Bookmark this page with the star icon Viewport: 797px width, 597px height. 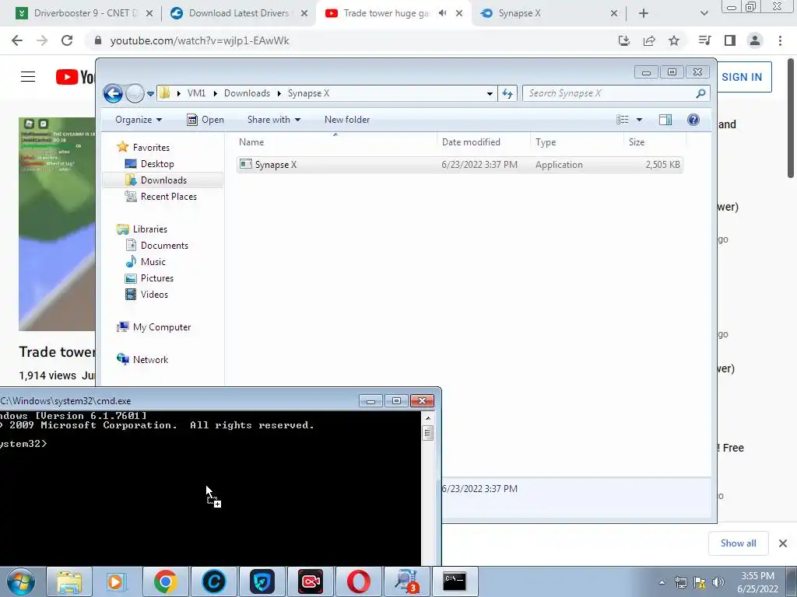point(674,40)
